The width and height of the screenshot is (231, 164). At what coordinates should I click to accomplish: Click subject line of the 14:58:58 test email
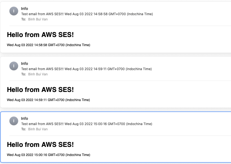coord(87,14)
